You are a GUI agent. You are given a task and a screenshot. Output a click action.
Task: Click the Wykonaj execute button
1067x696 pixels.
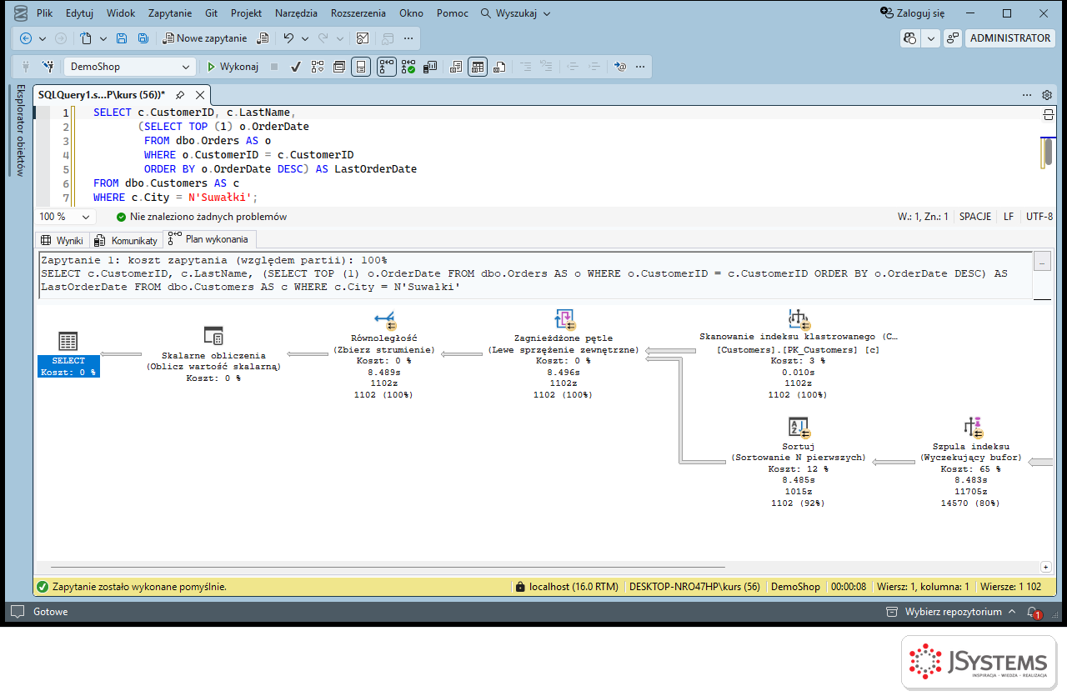(233, 67)
